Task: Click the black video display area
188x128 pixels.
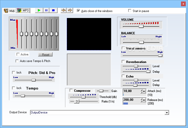Action: [x=89, y=34]
